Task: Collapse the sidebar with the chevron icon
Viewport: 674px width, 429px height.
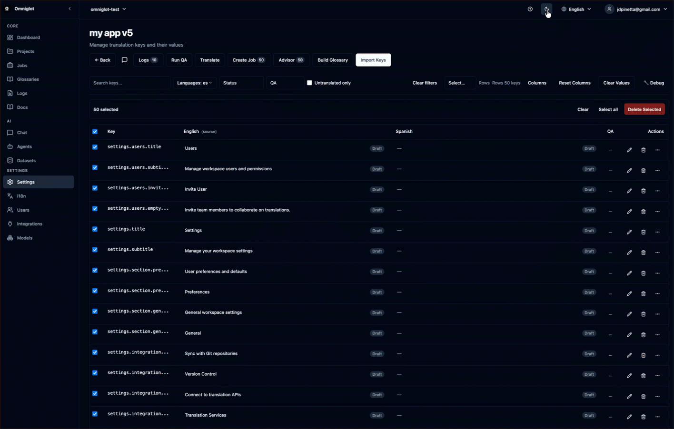Action: point(69,9)
